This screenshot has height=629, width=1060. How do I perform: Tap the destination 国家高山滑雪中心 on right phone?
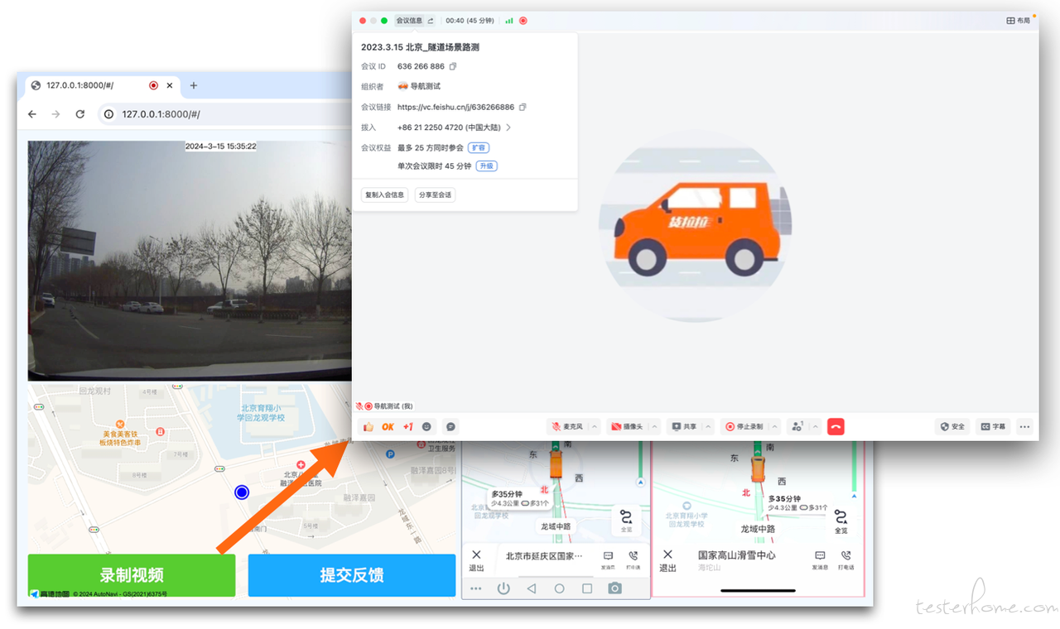[x=737, y=555]
